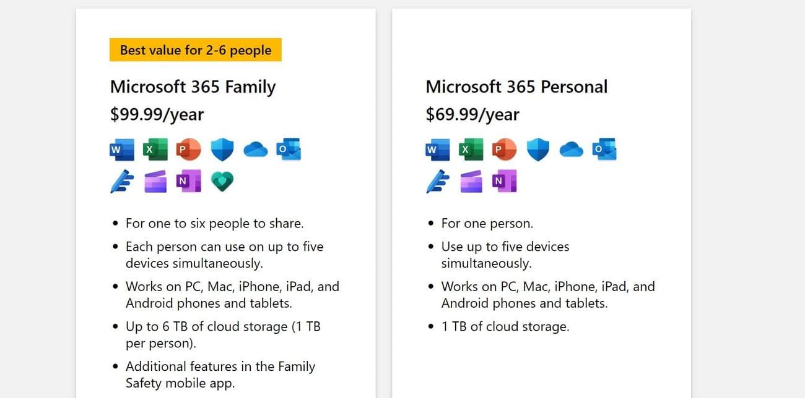Screen dimensions: 805x398
Task: Click the OneNote icon in the Family card
Action: tap(189, 181)
